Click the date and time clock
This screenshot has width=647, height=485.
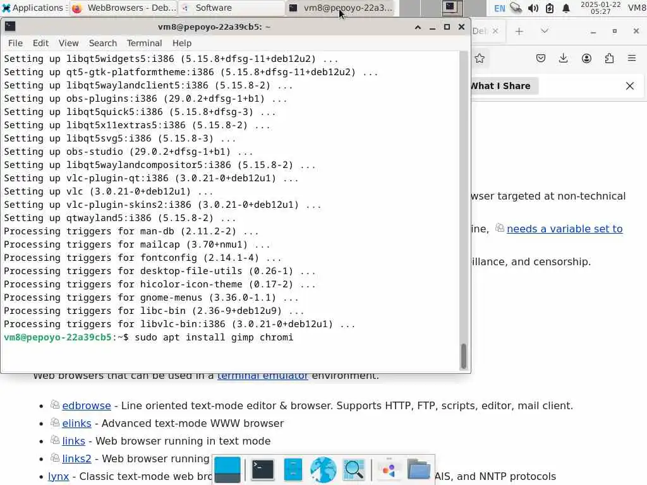(600, 8)
